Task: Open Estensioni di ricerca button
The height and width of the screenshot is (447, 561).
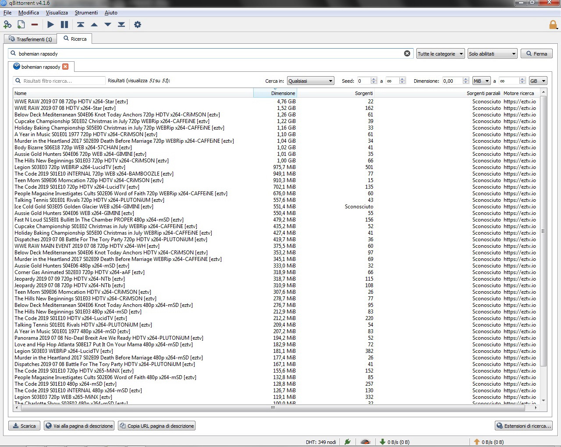Action: tap(524, 426)
